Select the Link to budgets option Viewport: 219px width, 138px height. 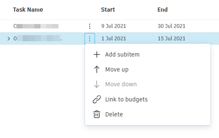[x=126, y=99]
